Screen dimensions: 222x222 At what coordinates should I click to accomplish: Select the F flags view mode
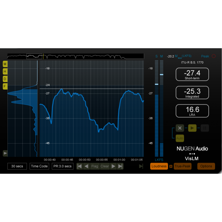(x=5, y=86)
